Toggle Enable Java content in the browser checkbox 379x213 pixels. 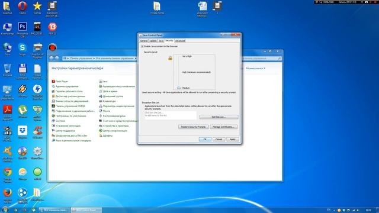[142, 46]
